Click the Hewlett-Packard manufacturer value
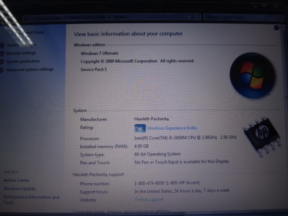 152,119
